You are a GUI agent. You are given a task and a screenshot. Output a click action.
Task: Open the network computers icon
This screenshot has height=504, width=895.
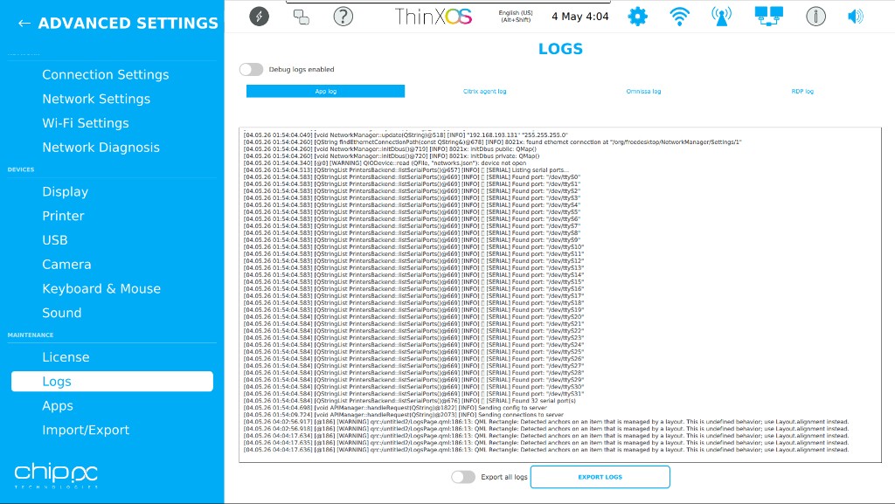pos(769,17)
